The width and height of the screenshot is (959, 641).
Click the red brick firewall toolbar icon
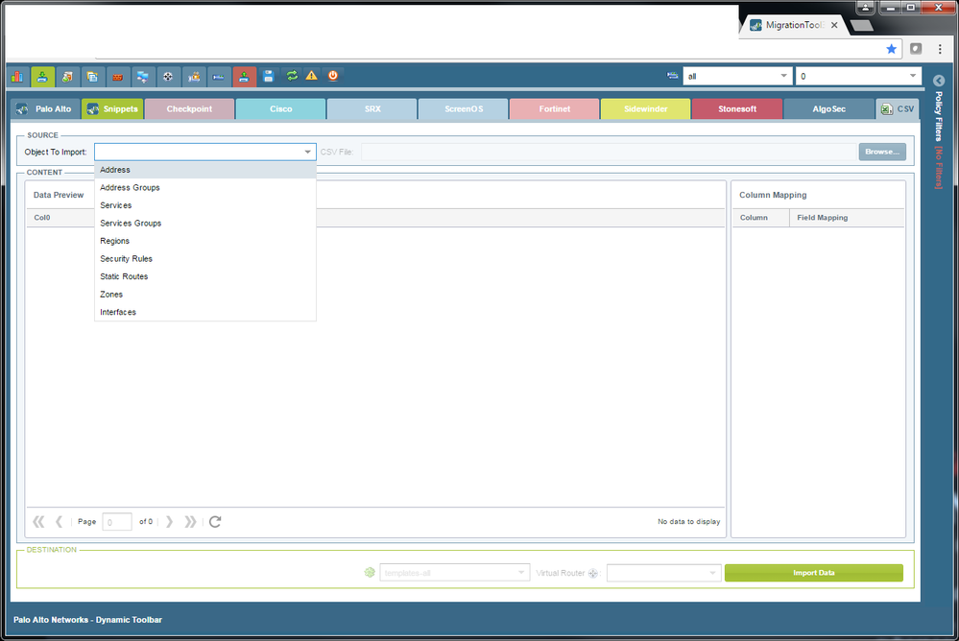pos(116,76)
